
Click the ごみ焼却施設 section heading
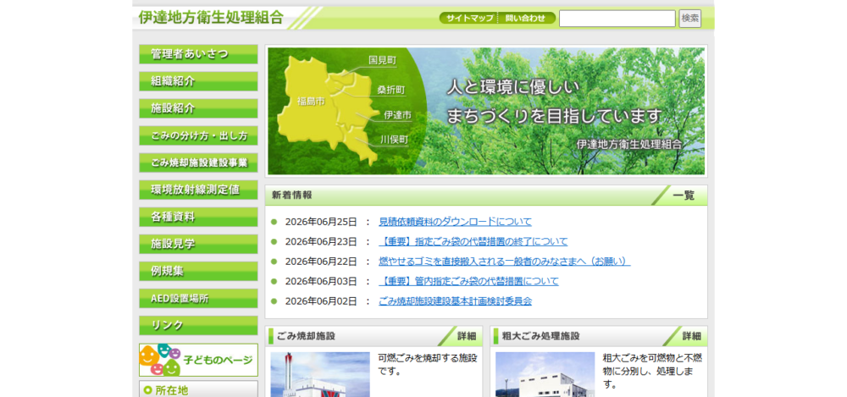(x=306, y=336)
